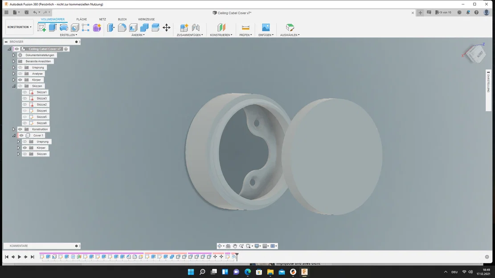The width and height of the screenshot is (495, 278).
Task: Activate the Ceiling Cabel Cover v7 radio button
Action: 66,49
